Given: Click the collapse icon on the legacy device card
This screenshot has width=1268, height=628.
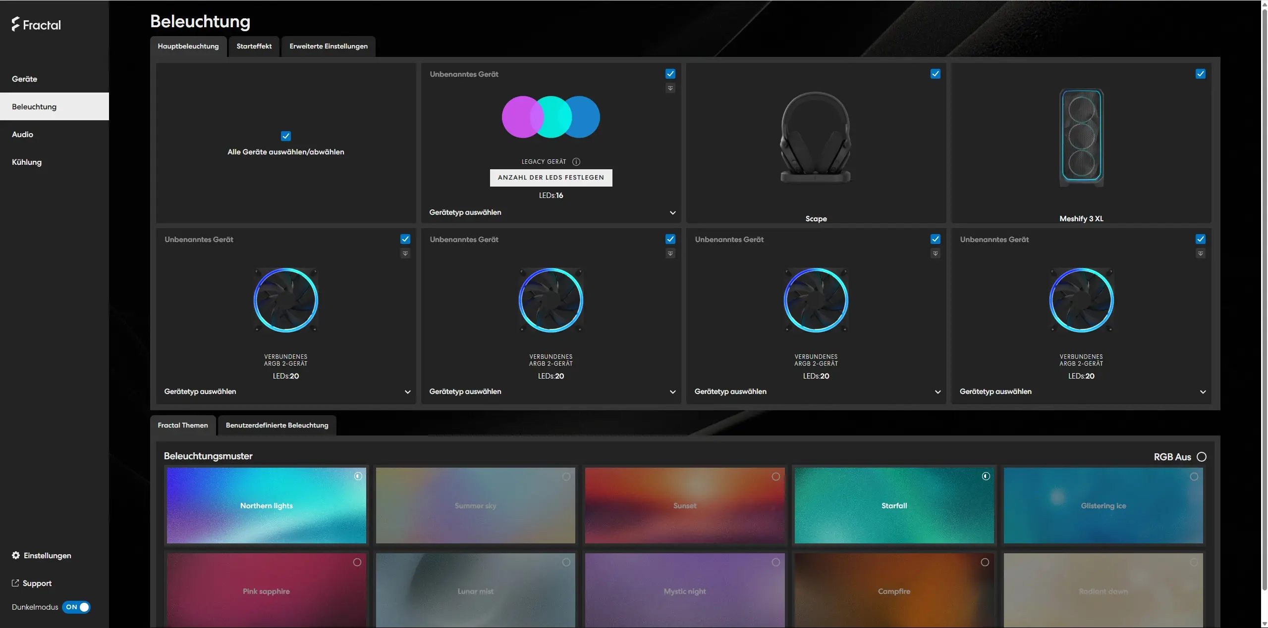Looking at the screenshot, I should [x=670, y=89].
